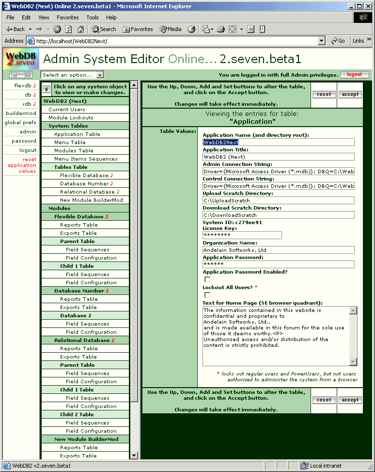Open the 'Select an option...' dropdown

coord(73,75)
